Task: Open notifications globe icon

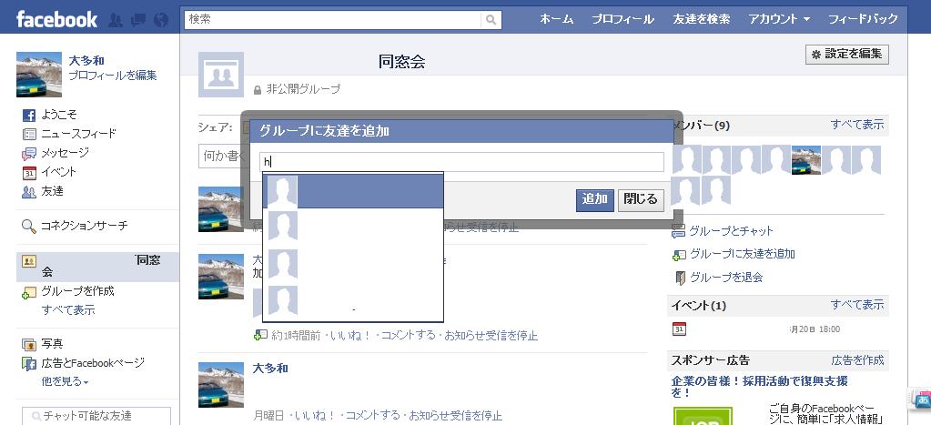Action: [x=161, y=20]
